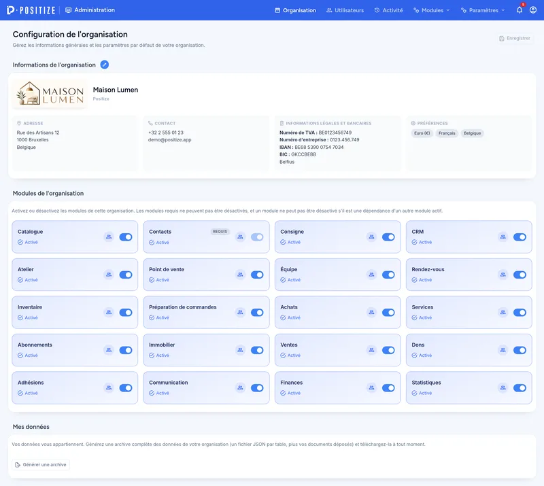Disable the Adhésions module
544x486 pixels.
click(x=126, y=388)
